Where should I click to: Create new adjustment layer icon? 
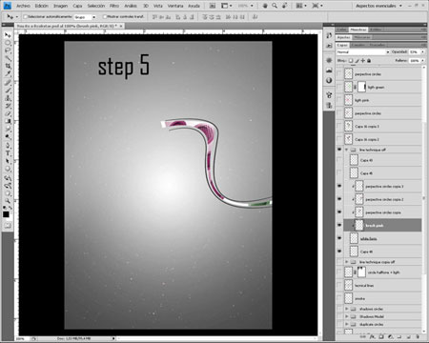click(x=391, y=336)
